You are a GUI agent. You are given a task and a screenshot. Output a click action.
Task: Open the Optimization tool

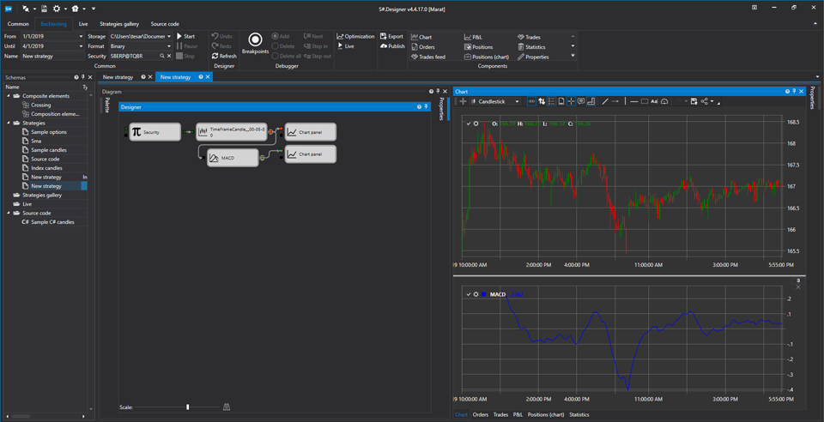point(355,36)
